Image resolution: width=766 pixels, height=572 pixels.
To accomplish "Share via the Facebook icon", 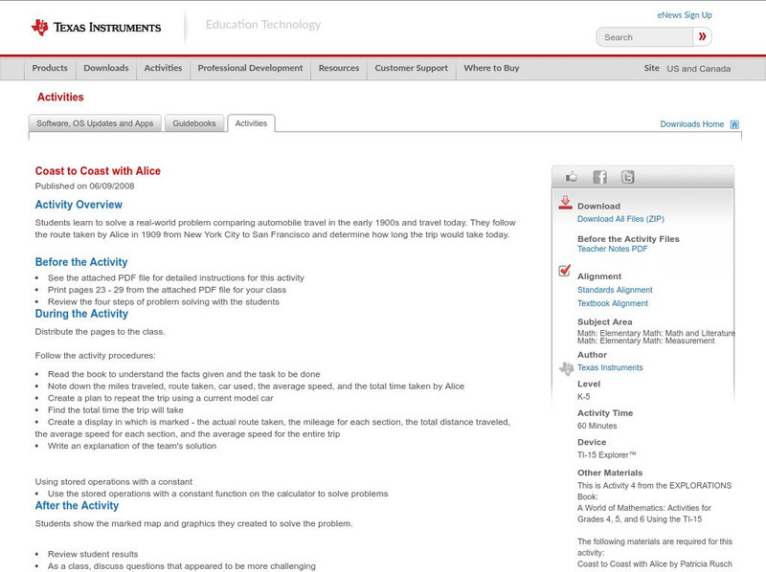I will pyautogui.click(x=599, y=177).
